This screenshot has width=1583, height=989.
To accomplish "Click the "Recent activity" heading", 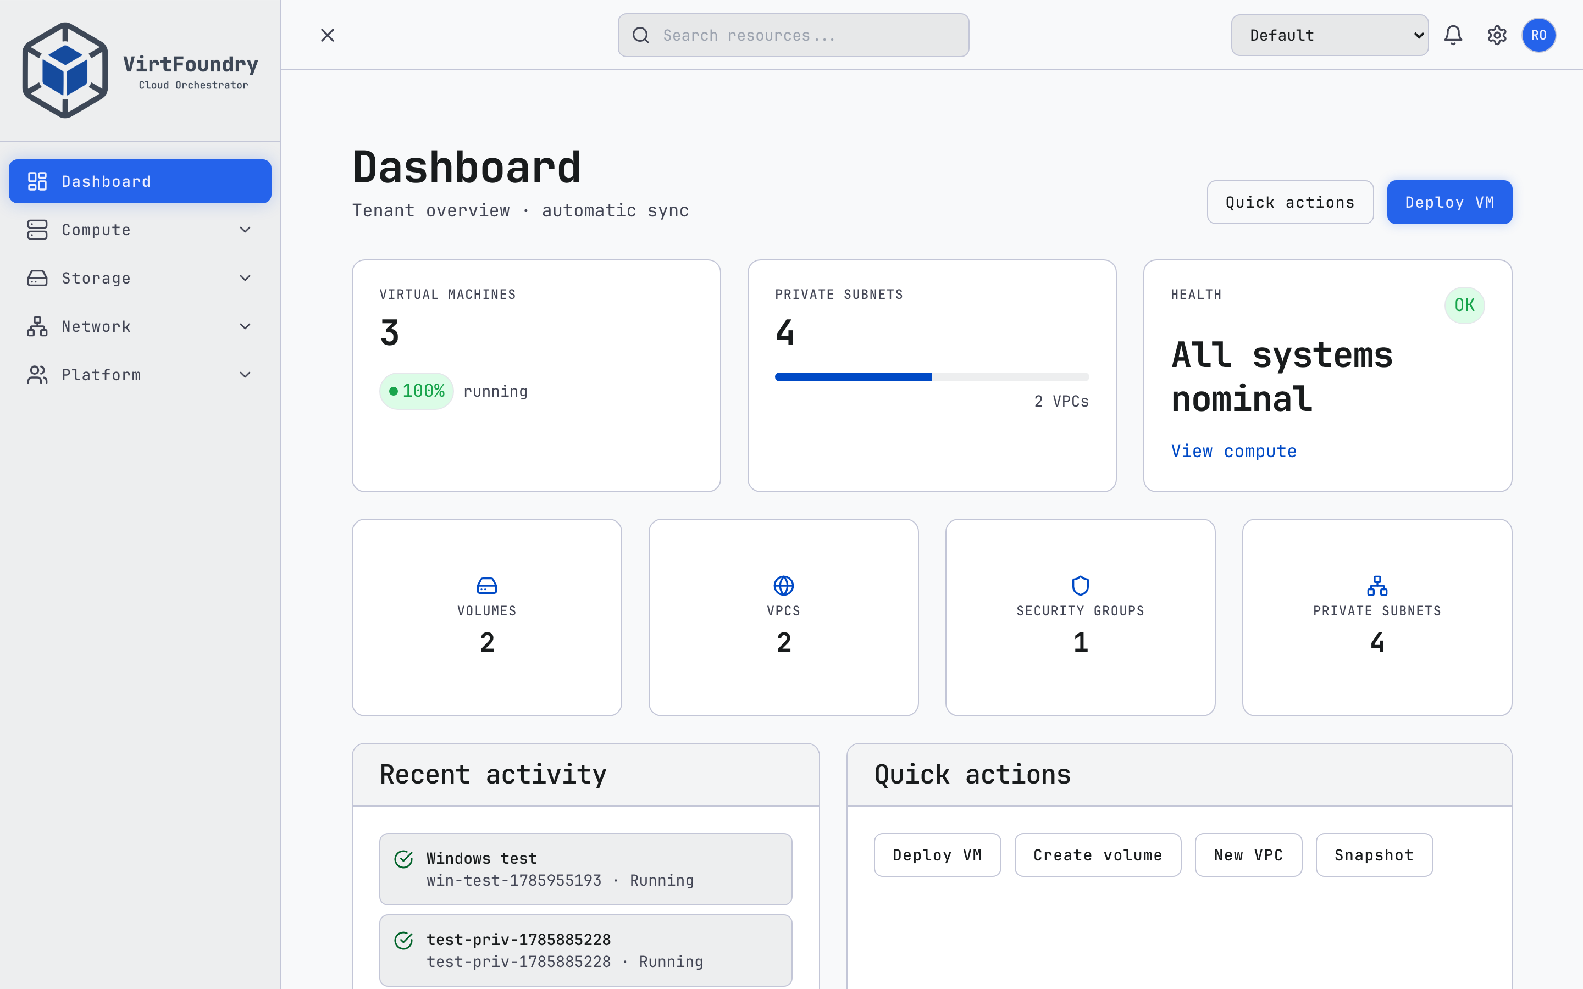I will [x=493, y=775].
